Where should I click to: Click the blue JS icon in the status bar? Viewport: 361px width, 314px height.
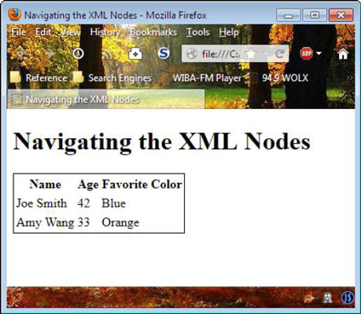tap(348, 298)
